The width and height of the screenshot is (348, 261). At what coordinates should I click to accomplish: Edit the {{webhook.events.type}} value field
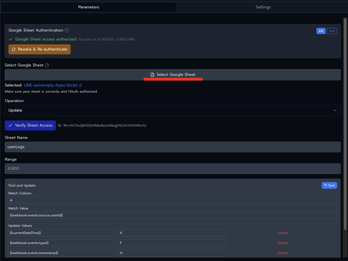click(x=63, y=243)
